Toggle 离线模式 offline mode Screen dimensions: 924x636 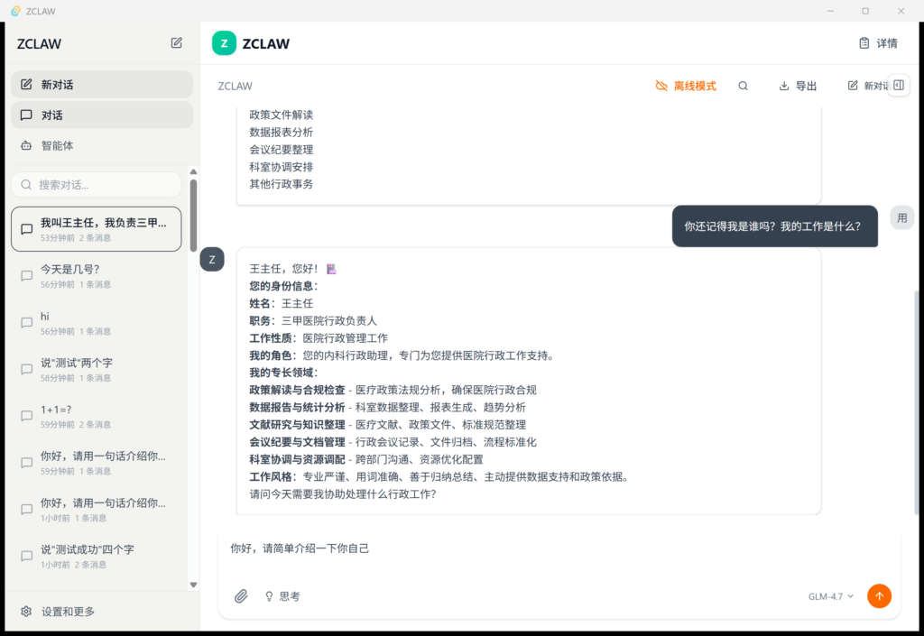click(x=686, y=86)
